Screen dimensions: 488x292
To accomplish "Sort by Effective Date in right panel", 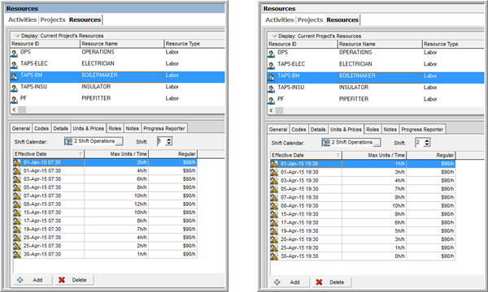I will tap(306, 155).
